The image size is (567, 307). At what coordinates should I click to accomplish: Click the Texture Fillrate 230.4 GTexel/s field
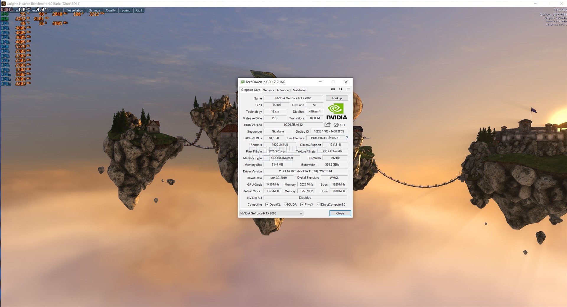(333, 151)
